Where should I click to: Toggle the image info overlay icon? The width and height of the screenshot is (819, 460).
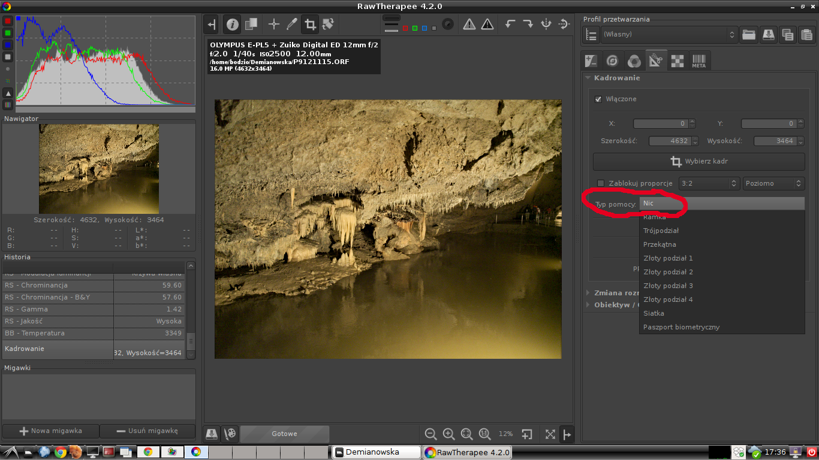click(x=232, y=25)
